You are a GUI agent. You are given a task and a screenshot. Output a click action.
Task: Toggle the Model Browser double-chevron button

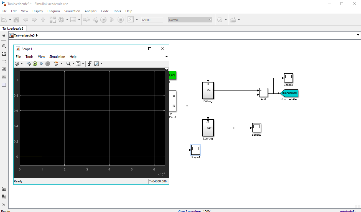pos(4,205)
